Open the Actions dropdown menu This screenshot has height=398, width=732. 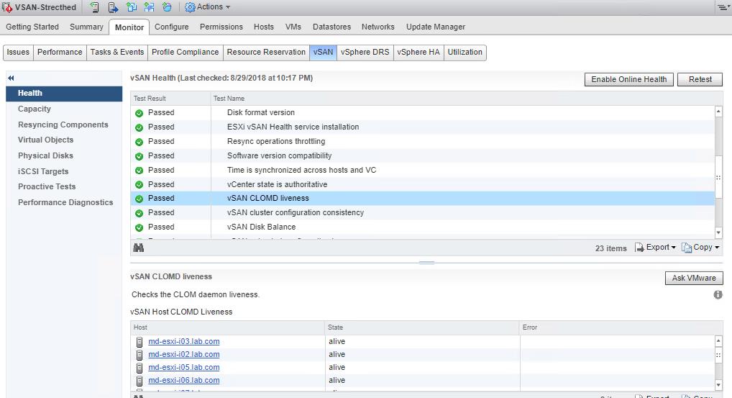(208, 7)
